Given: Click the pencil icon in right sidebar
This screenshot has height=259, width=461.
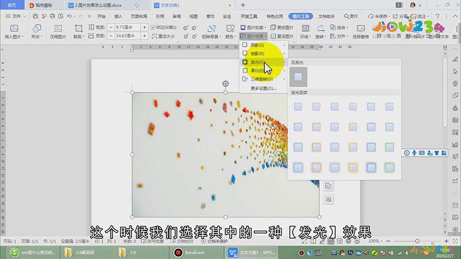Looking at the screenshot, I should [x=455, y=59].
